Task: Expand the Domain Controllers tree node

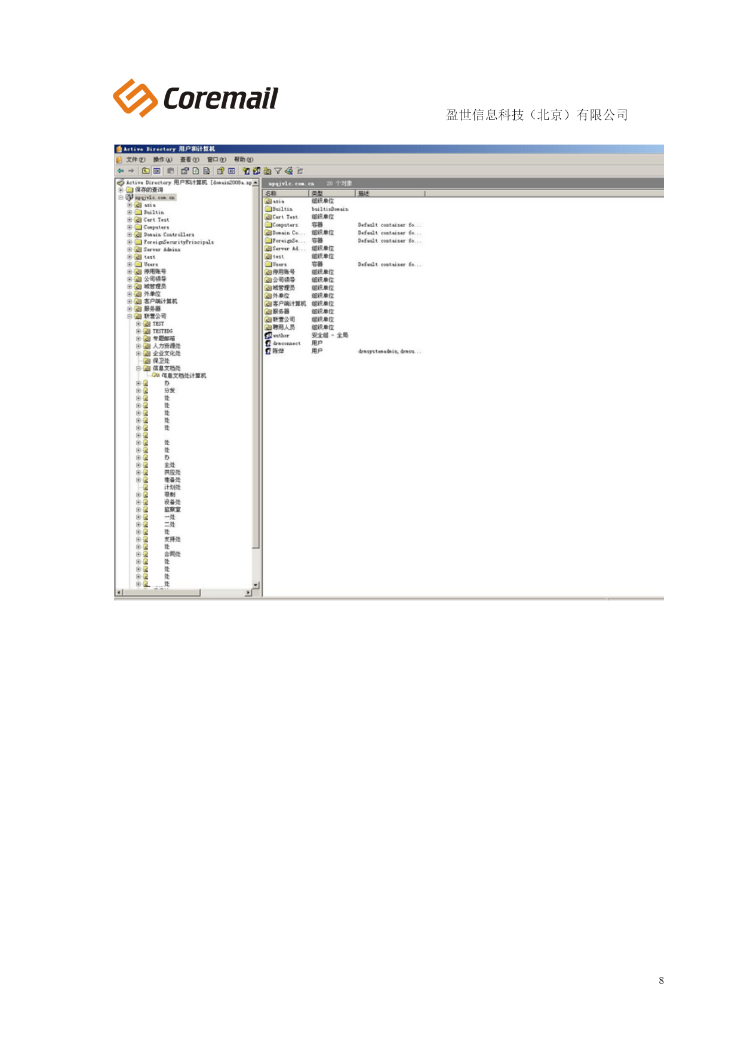Action: point(130,234)
